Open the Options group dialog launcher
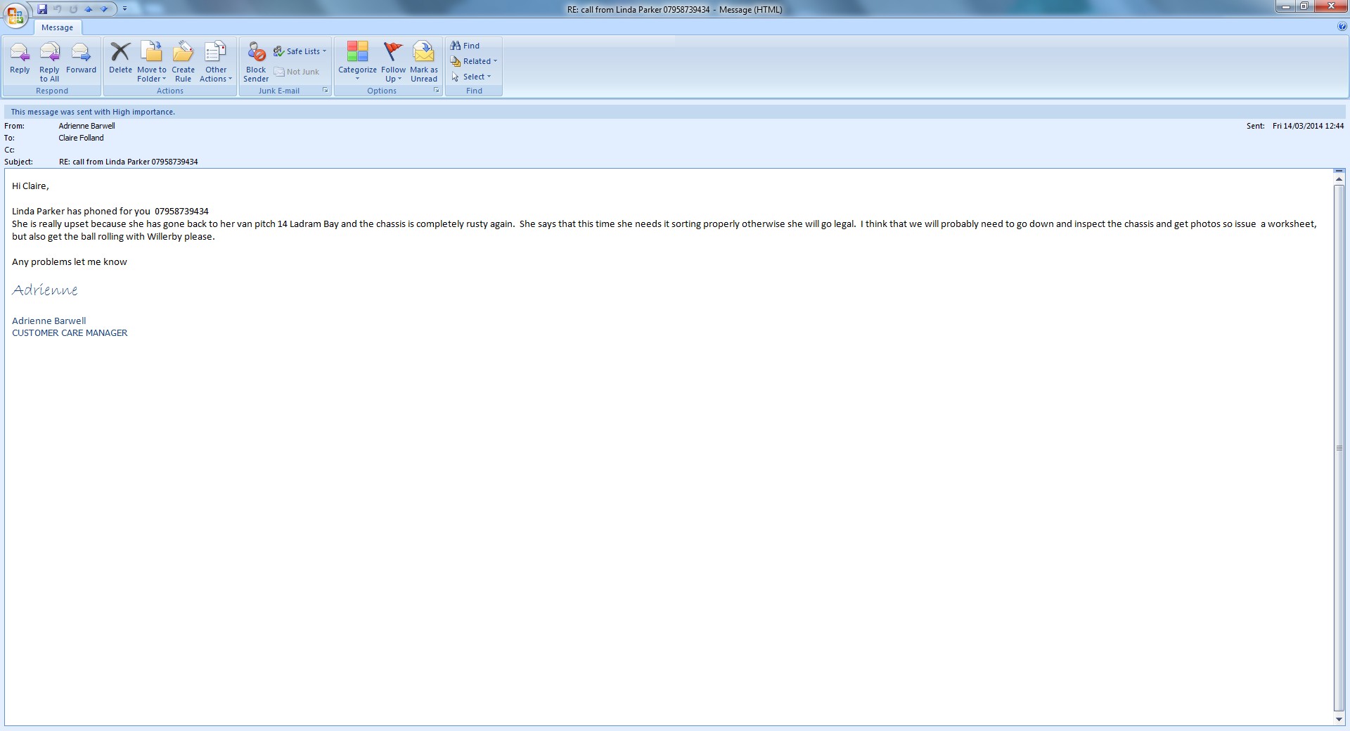Image resolution: width=1350 pixels, height=731 pixels. click(437, 91)
